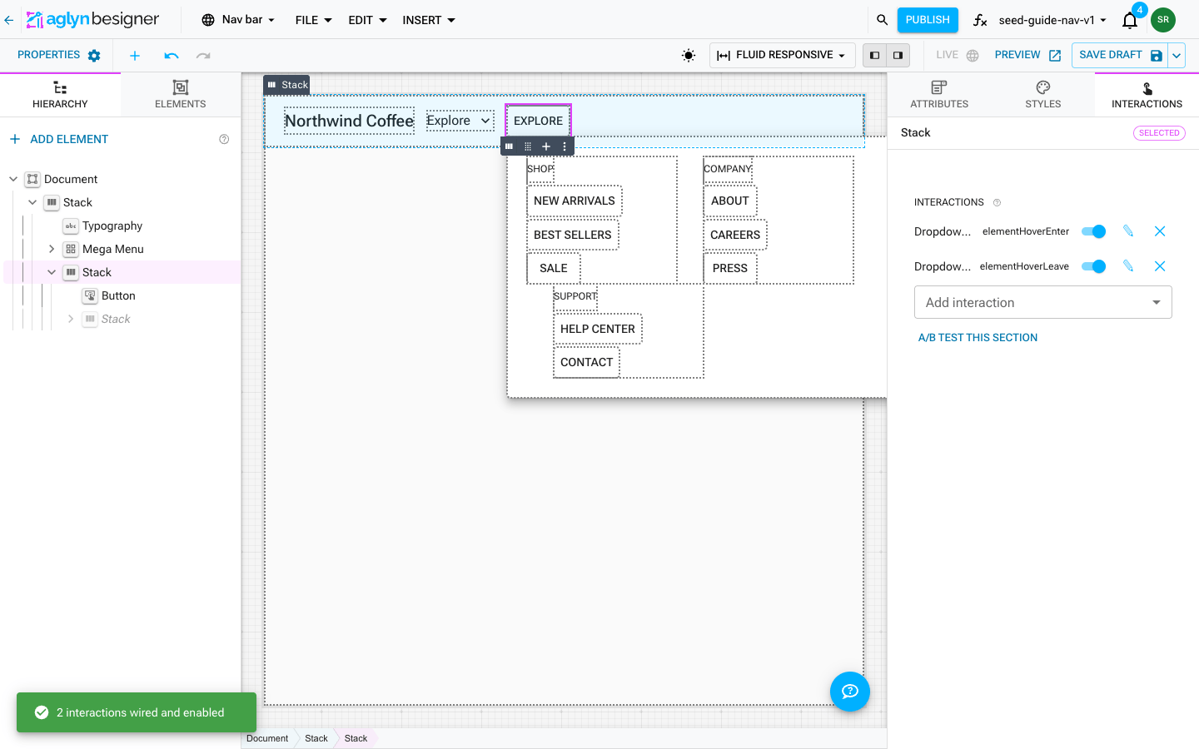Image resolution: width=1199 pixels, height=749 pixels.
Task: Click the SR user avatar
Action: click(1163, 20)
